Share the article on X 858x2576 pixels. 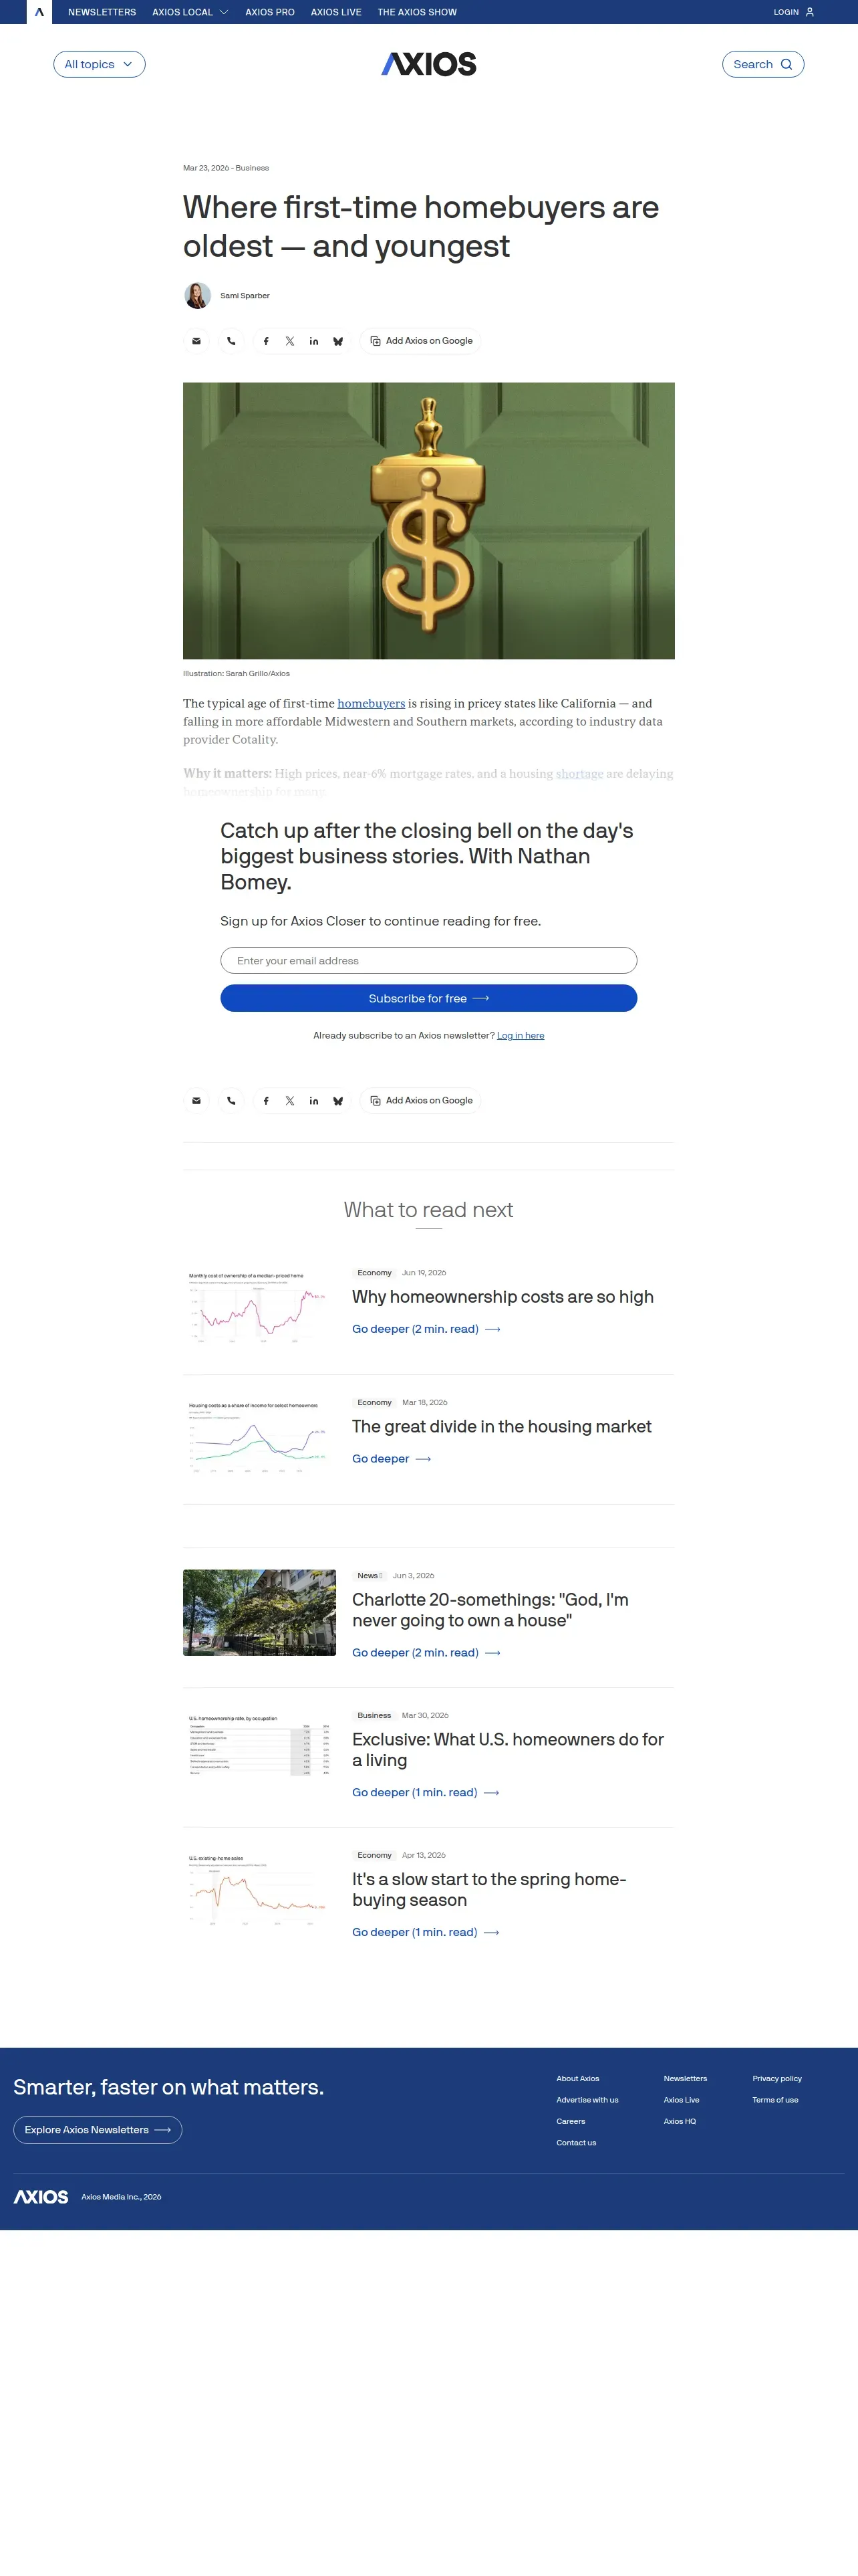tap(289, 341)
